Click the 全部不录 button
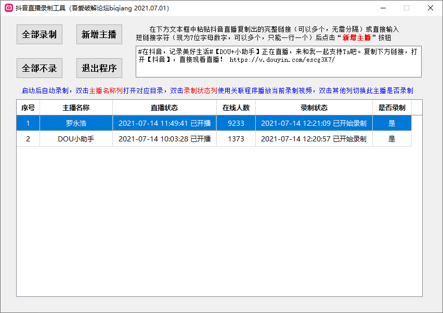 pyautogui.click(x=40, y=68)
